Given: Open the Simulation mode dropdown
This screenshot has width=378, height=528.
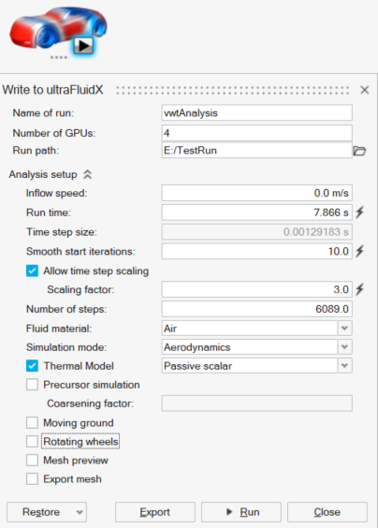Looking at the screenshot, I should click(344, 346).
